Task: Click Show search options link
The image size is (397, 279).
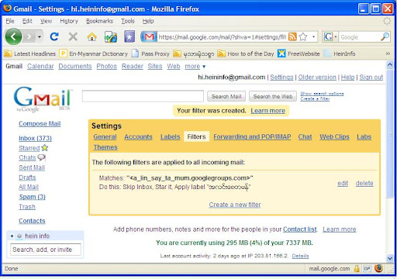Action: point(322,94)
